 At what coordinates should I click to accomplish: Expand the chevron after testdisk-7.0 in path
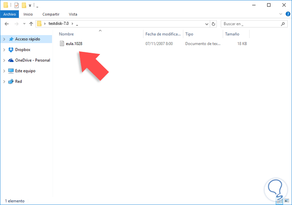pyautogui.click(x=73, y=24)
